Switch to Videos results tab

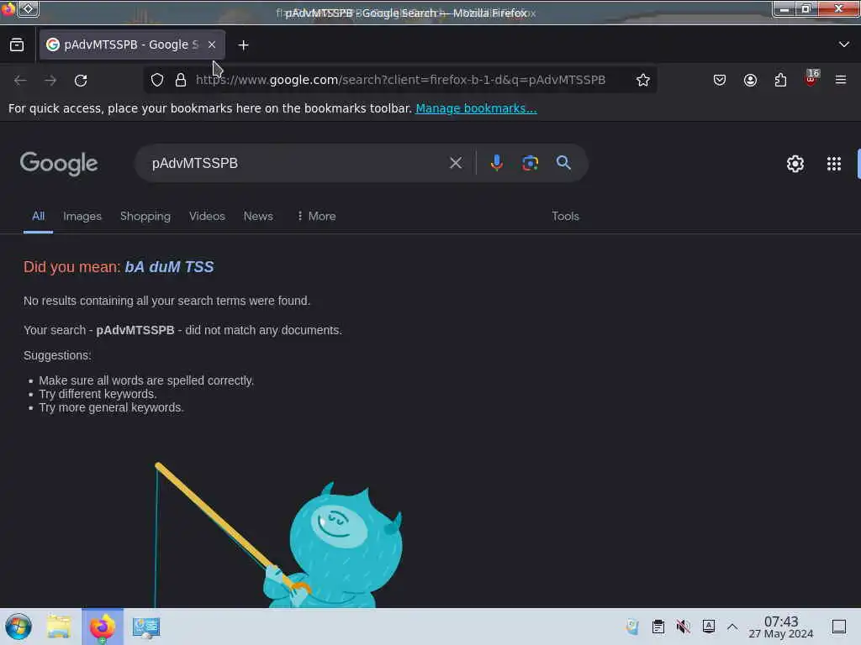click(x=207, y=216)
